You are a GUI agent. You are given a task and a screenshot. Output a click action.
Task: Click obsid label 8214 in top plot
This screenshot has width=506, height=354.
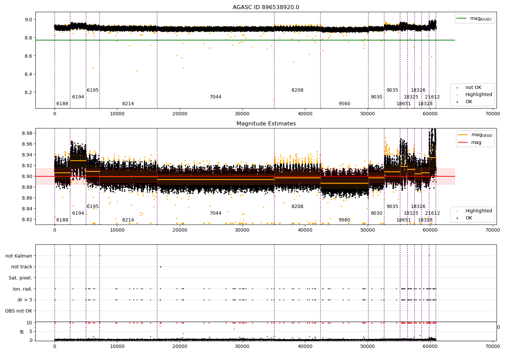click(x=128, y=104)
